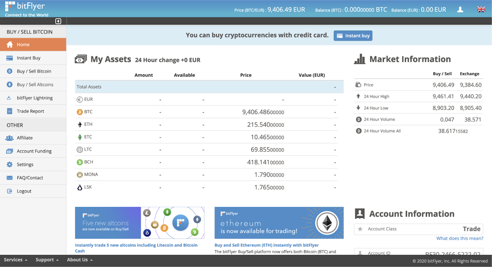Image resolution: width=492 pixels, height=267 pixels.
Task: Expand the Support footer menu
Action: click(47, 260)
